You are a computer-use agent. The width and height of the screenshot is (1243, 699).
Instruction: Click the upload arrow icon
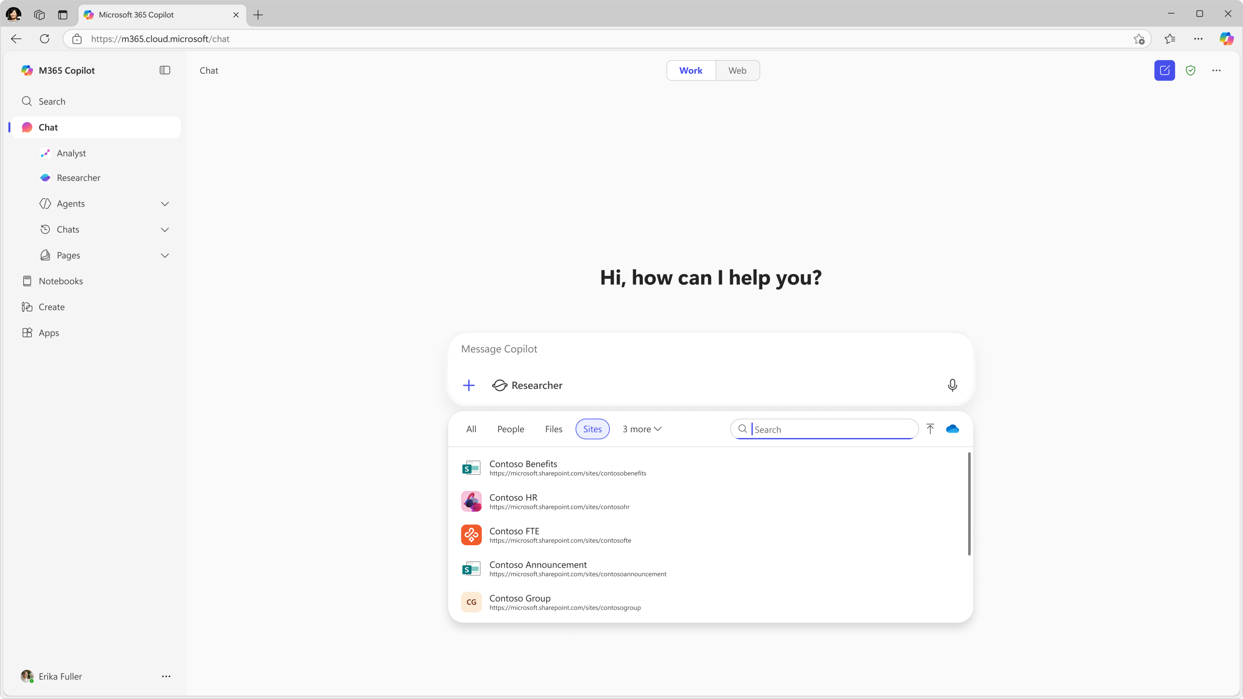(x=930, y=429)
